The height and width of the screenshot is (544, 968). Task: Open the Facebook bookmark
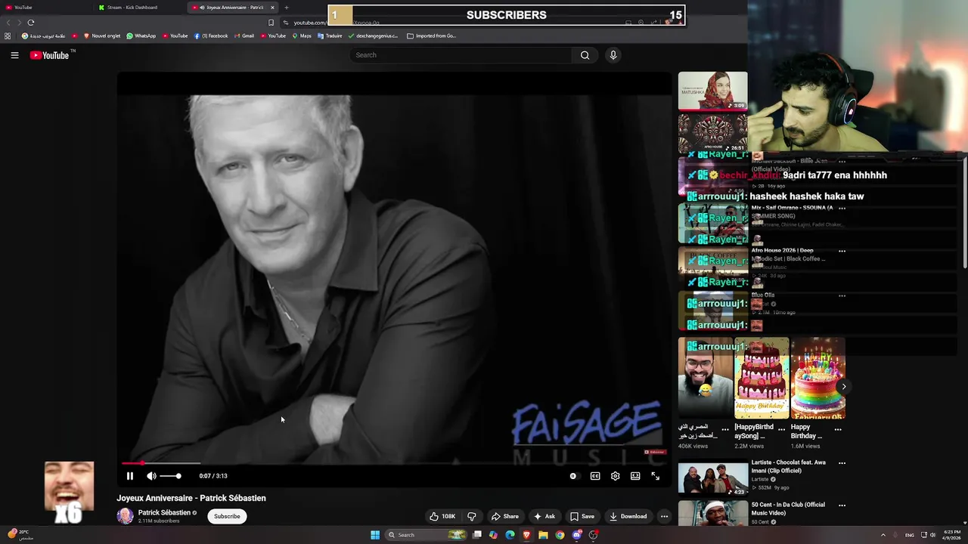point(211,36)
